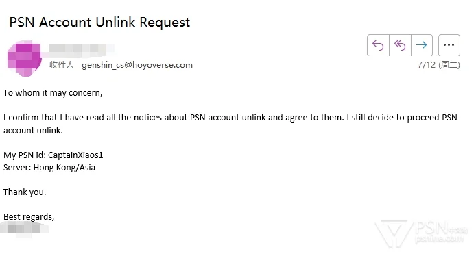
Task: Click the 'I confirm that I have read' sentence
Action: point(230,118)
